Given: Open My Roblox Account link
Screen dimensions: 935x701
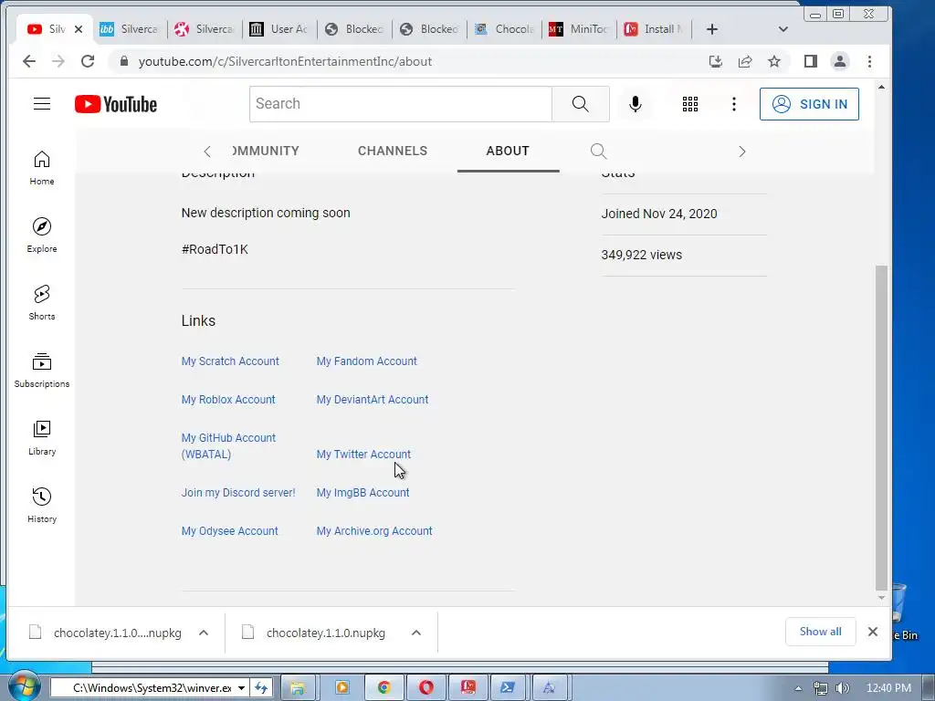Looking at the screenshot, I should pos(228,400).
